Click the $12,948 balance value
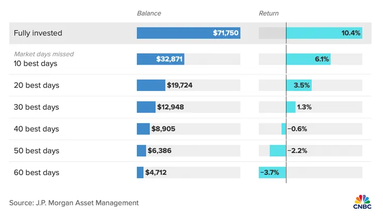This screenshot has width=383, height=217. point(170,107)
